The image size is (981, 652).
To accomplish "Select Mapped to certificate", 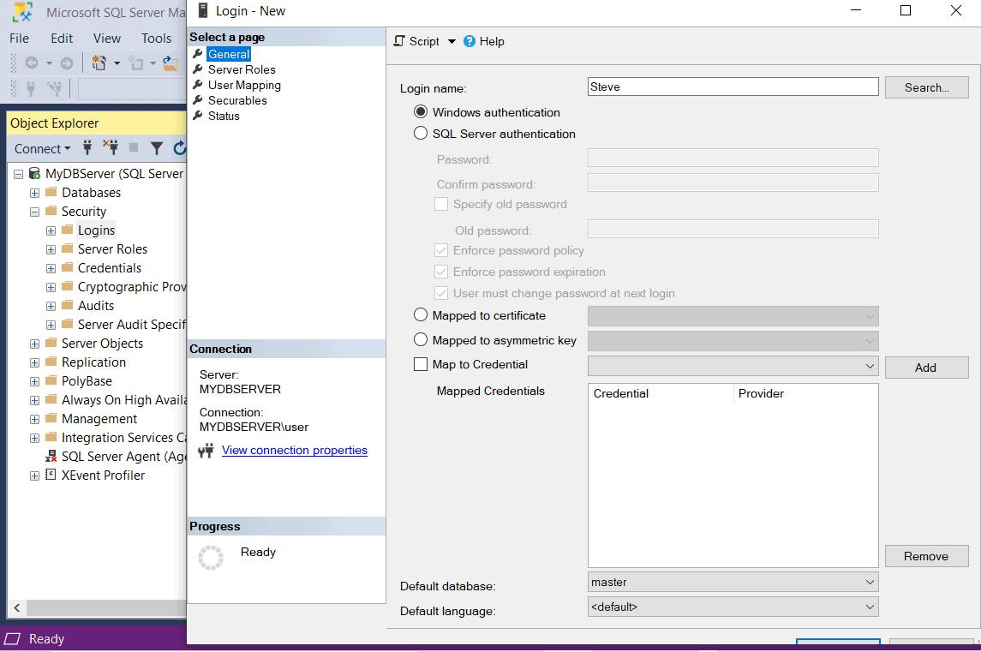I will (x=421, y=314).
